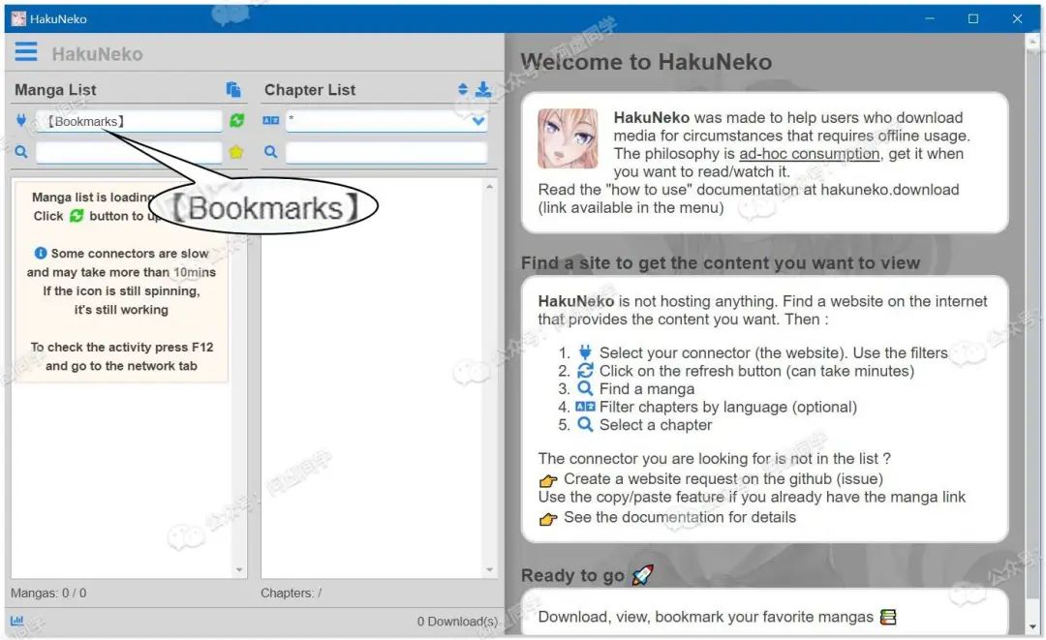The width and height of the screenshot is (1046, 640).
Task: Click the books icon after favorite mangas
Action: [x=888, y=618]
